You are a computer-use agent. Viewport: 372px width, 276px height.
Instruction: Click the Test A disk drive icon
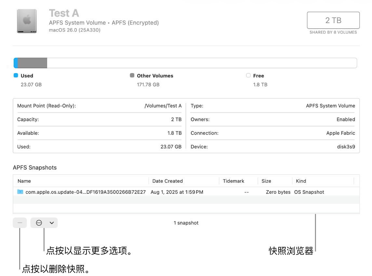pos(27,21)
